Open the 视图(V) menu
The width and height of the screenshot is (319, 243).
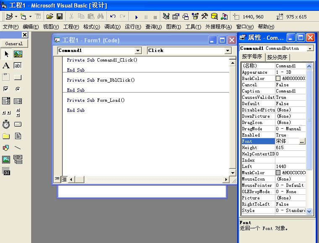point(51,27)
